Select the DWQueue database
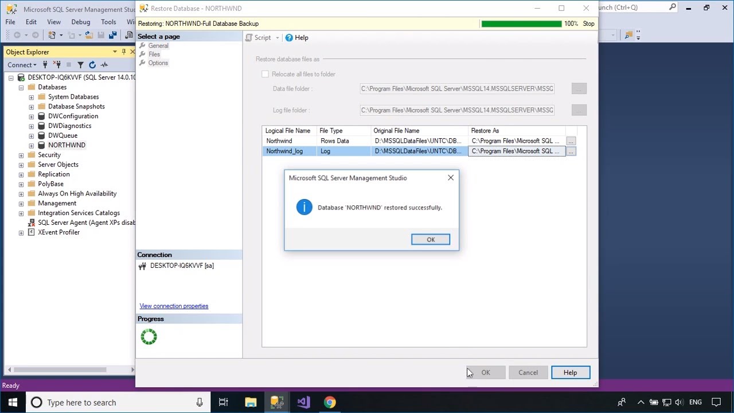This screenshot has width=734, height=413. (63, 136)
